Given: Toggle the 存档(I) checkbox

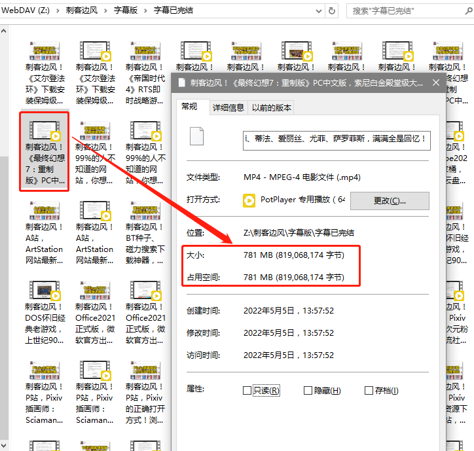Looking at the screenshot, I should [x=369, y=391].
